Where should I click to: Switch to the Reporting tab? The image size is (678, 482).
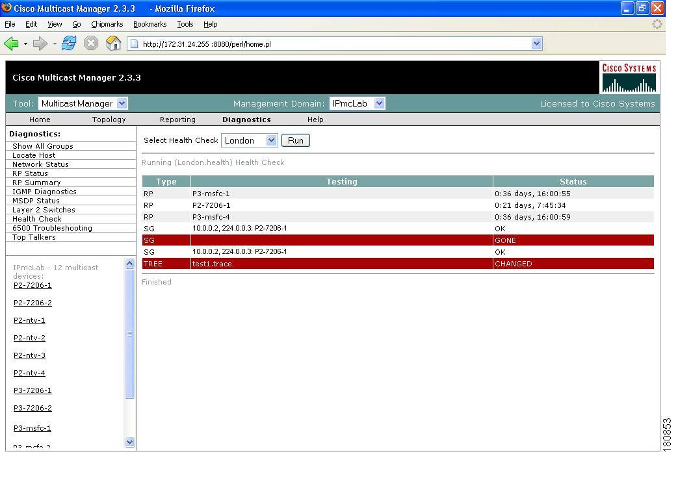point(177,120)
